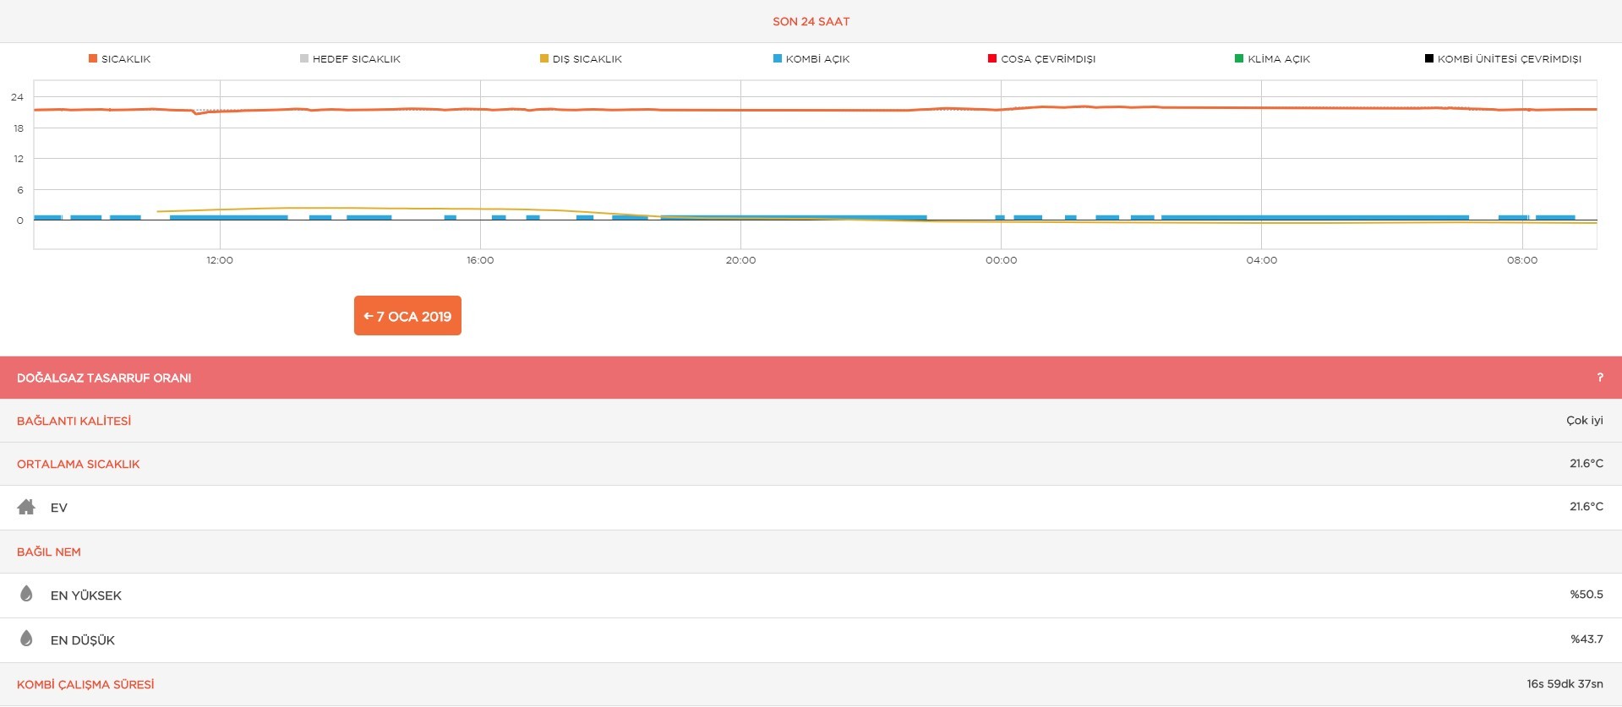This screenshot has height=707, width=1622.
Task: Toggle the KOMBİ AÇIK blue legend entry
Action: click(811, 59)
